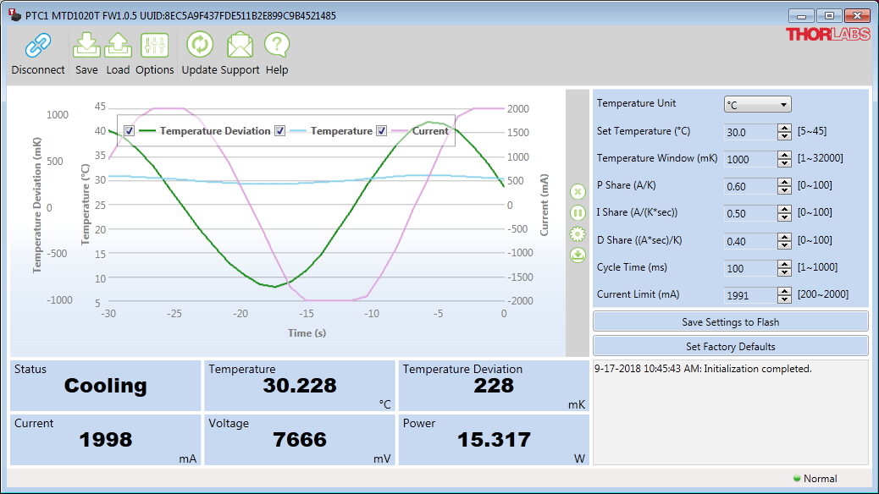Increase Set Temperature with up arrow

coord(784,129)
